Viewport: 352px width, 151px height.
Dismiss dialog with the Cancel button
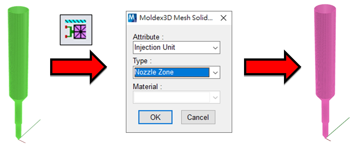(198, 117)
